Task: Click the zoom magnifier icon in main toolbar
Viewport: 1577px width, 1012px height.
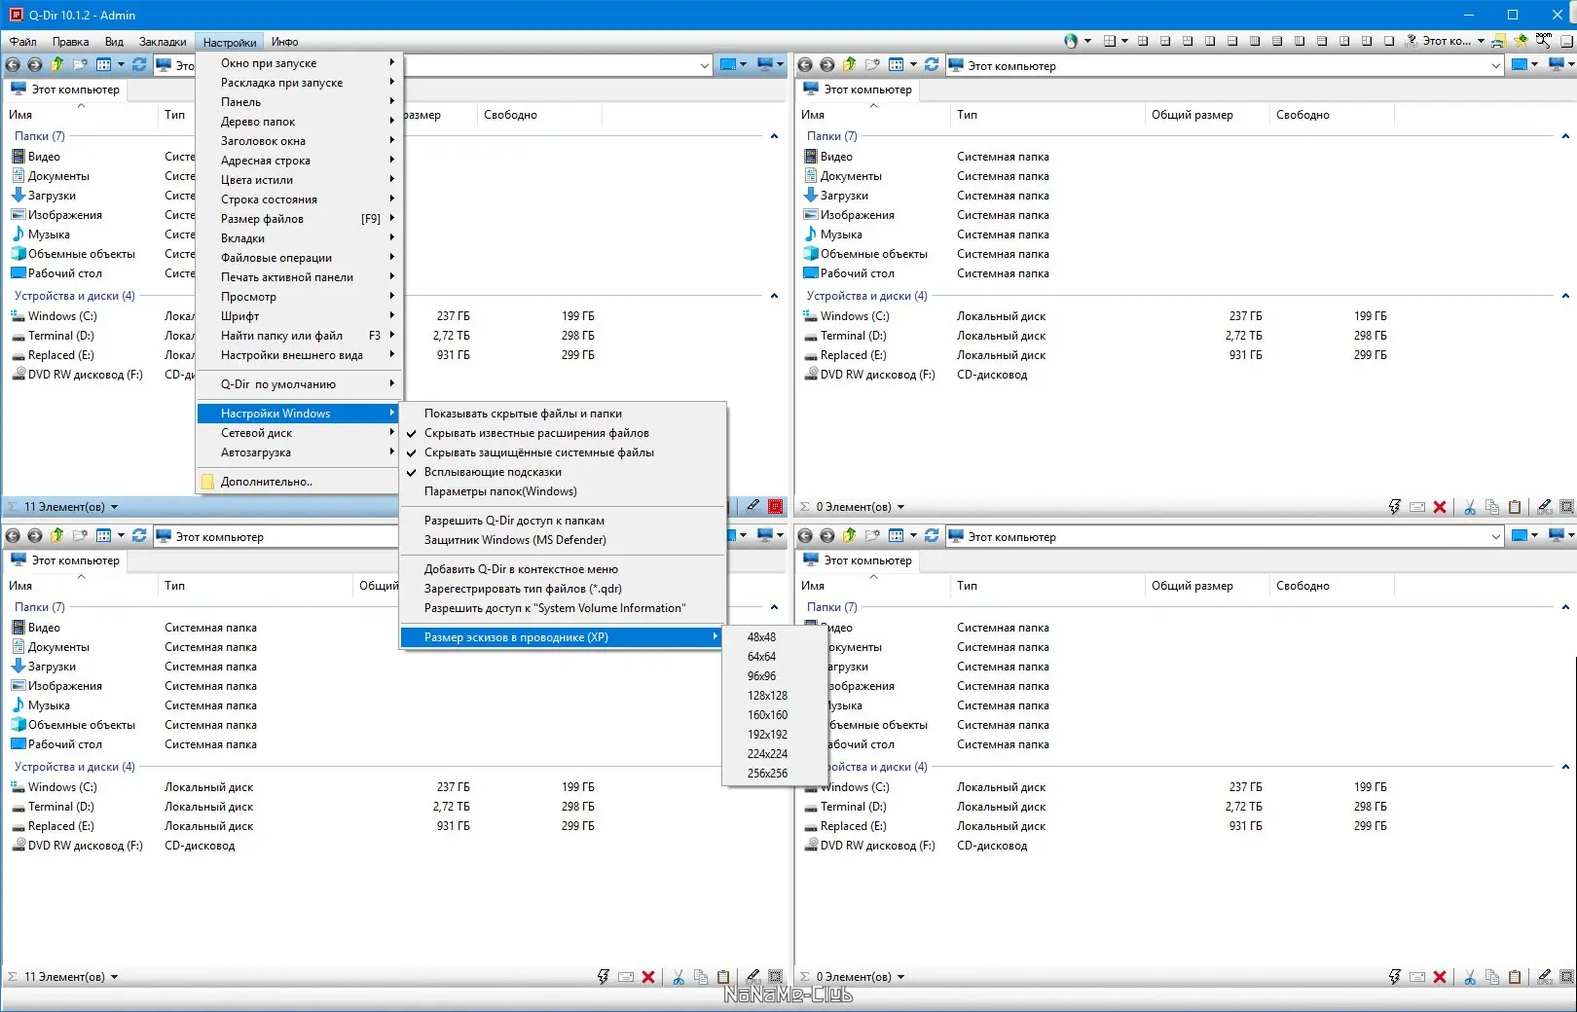Action: click(1544, 41)
